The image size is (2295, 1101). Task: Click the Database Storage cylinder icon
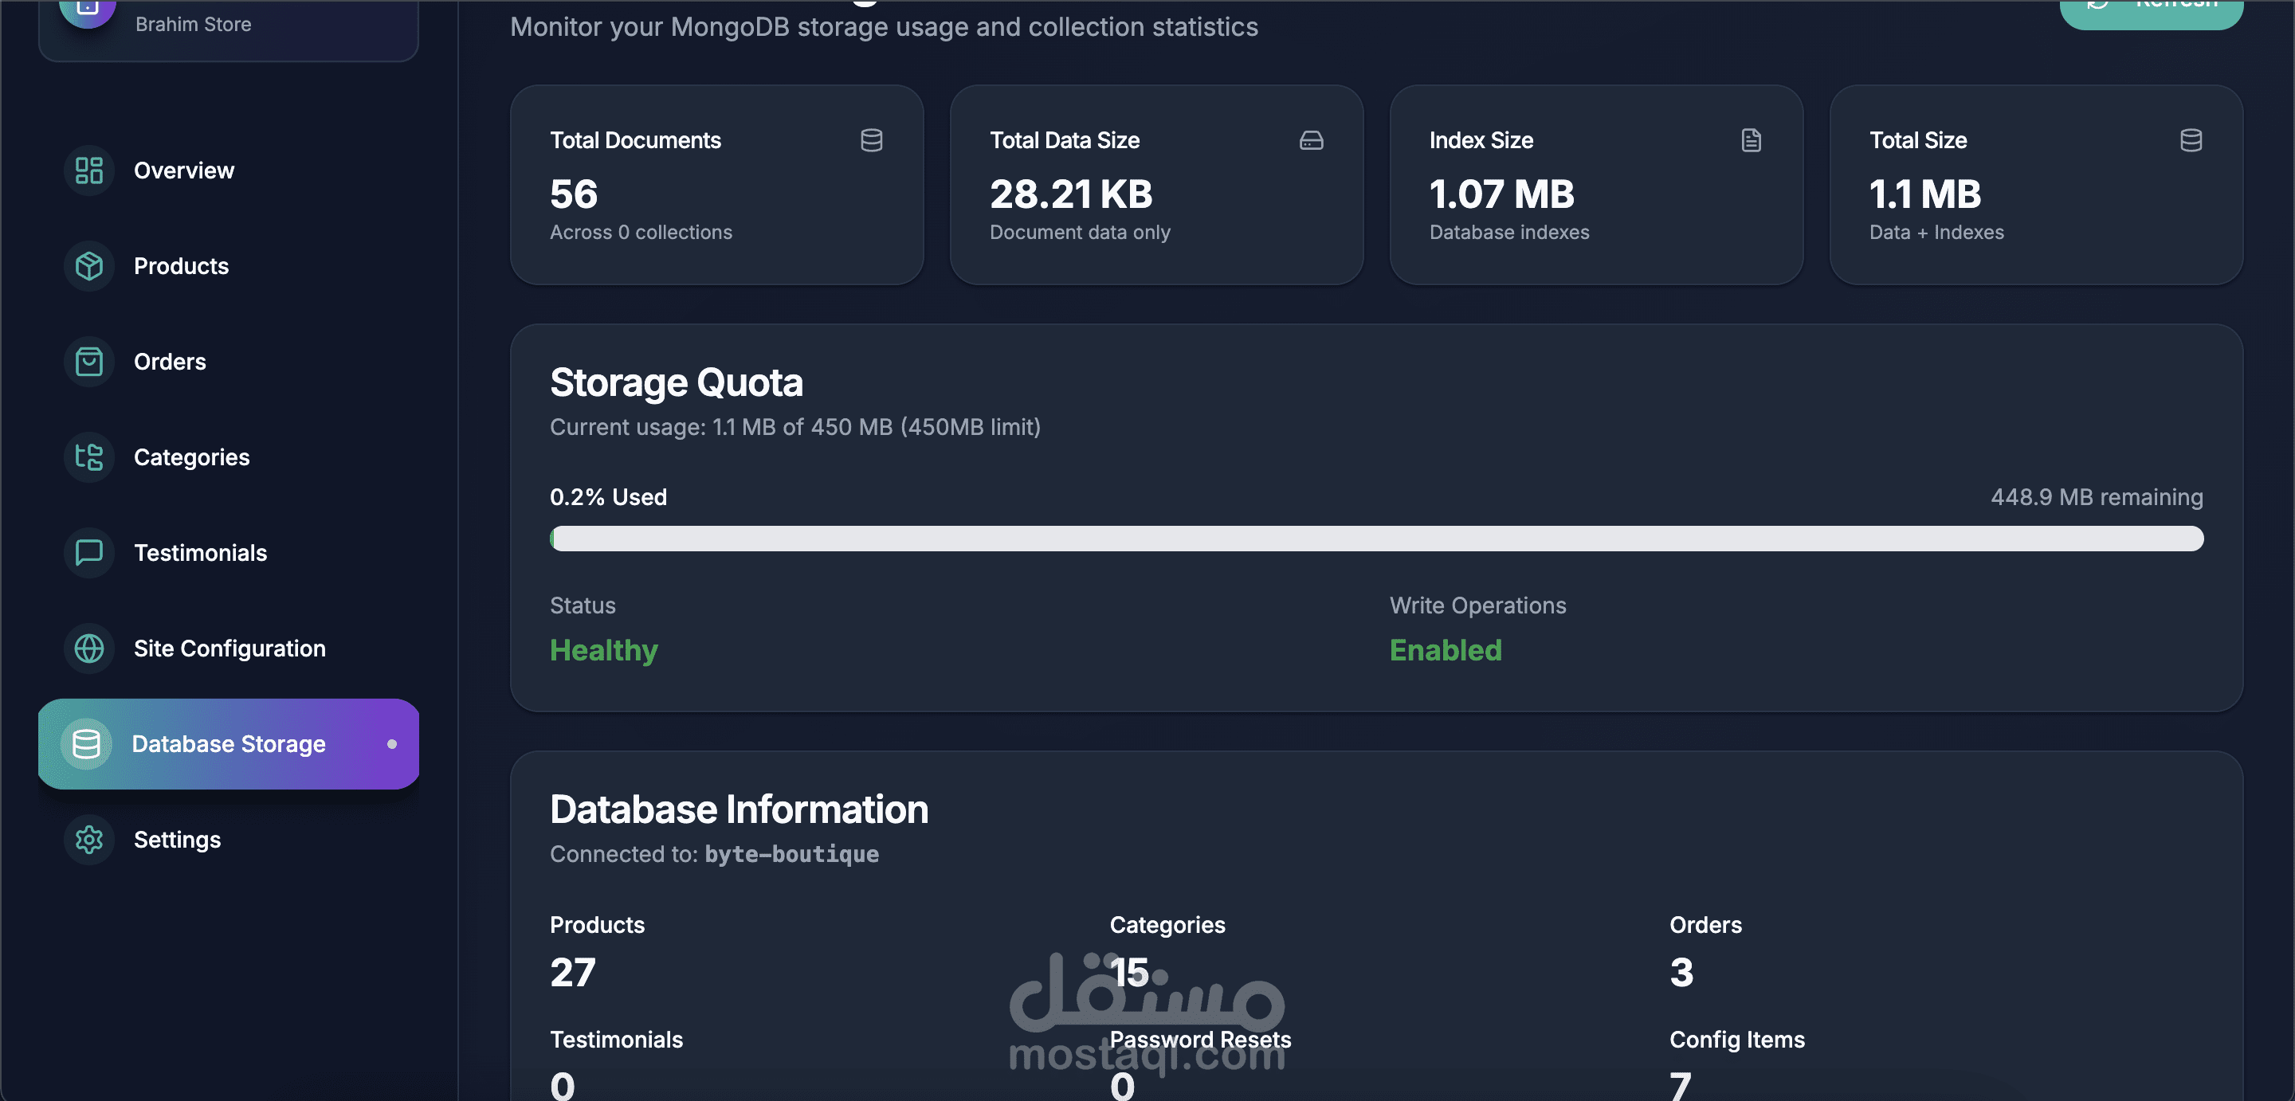click(x=86, y=744)
